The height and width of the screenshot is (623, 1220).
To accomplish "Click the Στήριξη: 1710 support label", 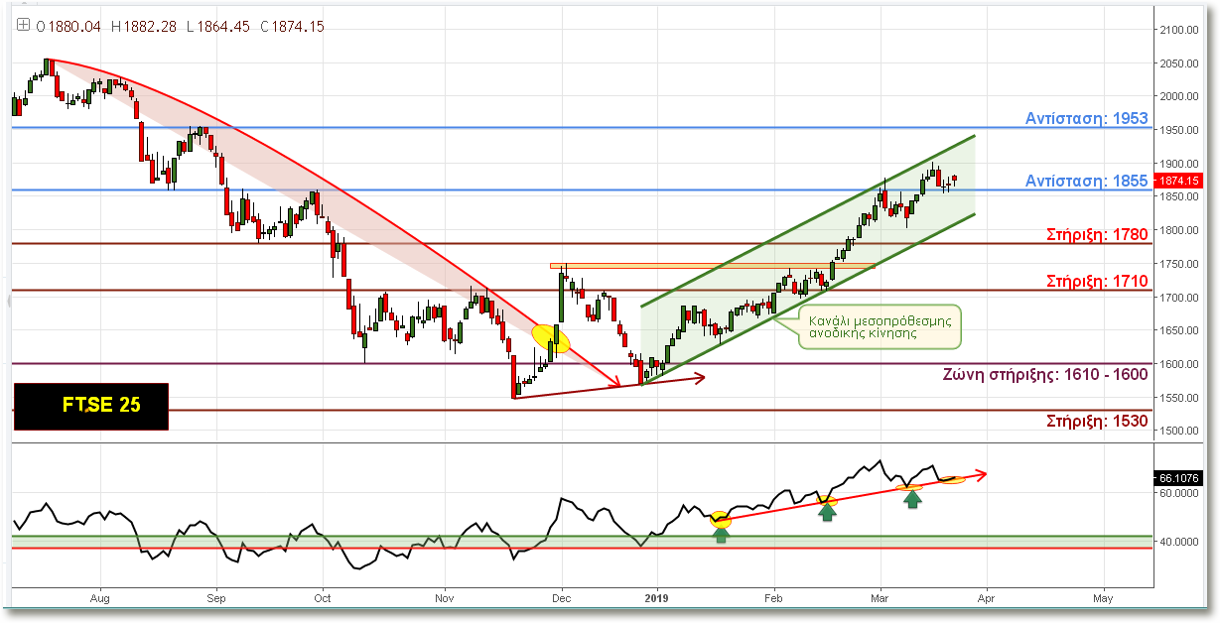I will (1097, 282).
